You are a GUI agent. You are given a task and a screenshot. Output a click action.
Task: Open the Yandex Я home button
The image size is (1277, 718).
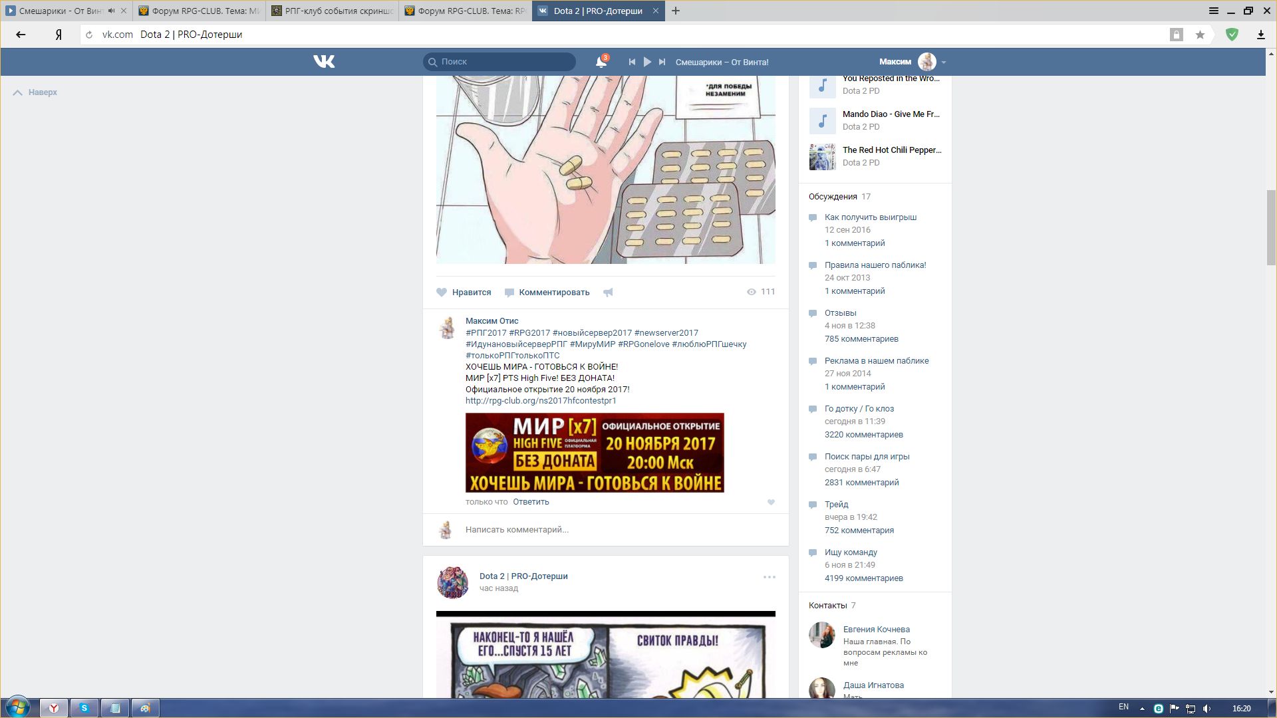(59, 35)
